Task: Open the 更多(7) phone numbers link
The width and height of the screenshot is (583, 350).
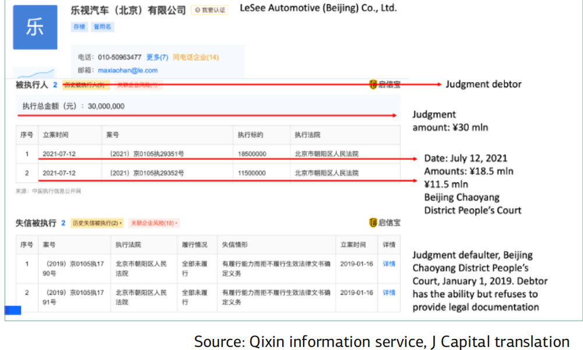Action: pyautogui.click(x=157, y=57)
